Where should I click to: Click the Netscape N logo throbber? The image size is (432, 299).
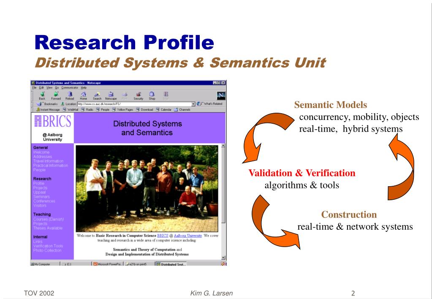point(221,95)
